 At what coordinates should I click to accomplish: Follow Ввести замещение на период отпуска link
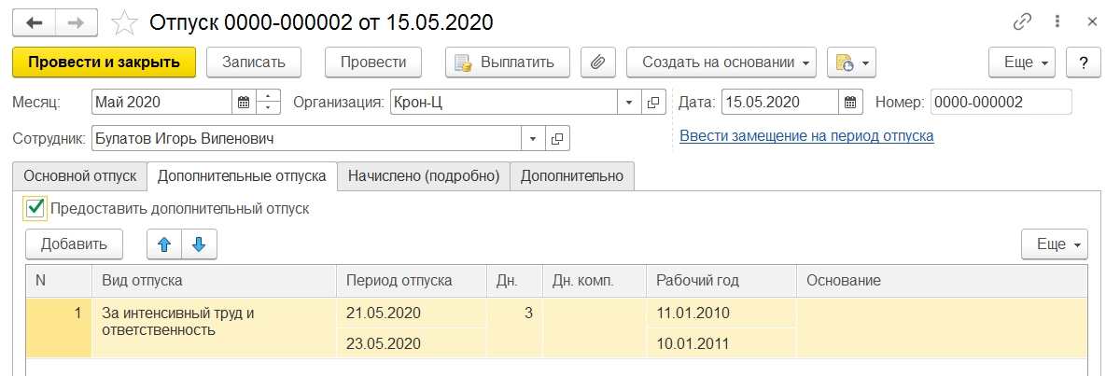click(x=806, y=136)
